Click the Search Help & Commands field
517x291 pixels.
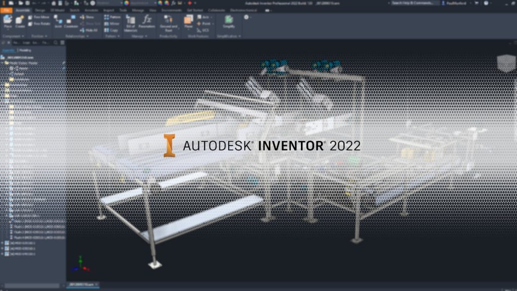pos(415,4)
